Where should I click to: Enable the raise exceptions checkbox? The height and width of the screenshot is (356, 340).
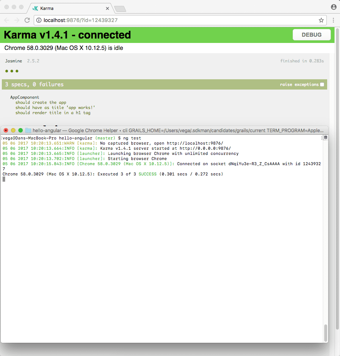coord(322,84)
